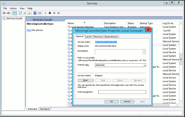
Task: Select the gear icon of Local Session Manager
Action: (69, 27)
